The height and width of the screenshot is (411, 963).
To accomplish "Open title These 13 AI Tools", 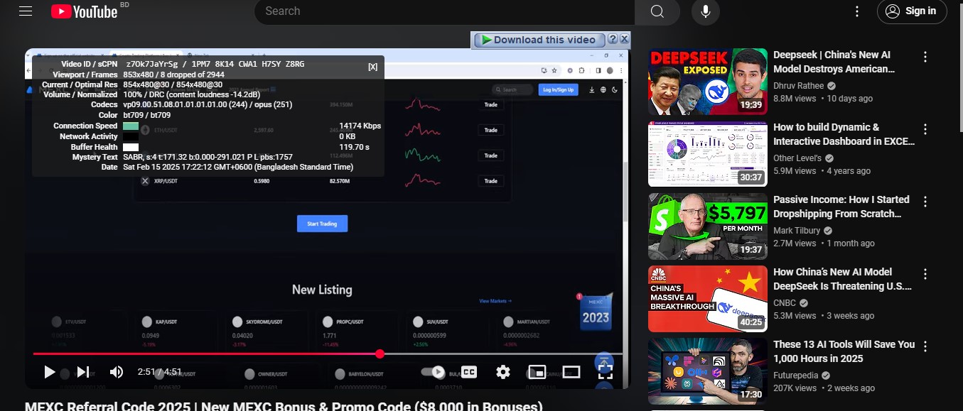I will [844, 351].
